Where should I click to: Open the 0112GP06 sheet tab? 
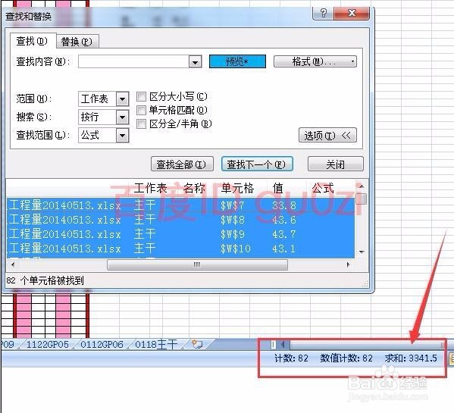(x=102, y=344)
